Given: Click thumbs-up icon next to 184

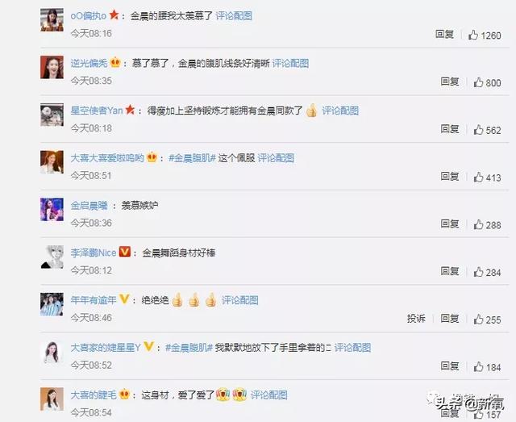Looking at the screenshot, I should point(478,366).
